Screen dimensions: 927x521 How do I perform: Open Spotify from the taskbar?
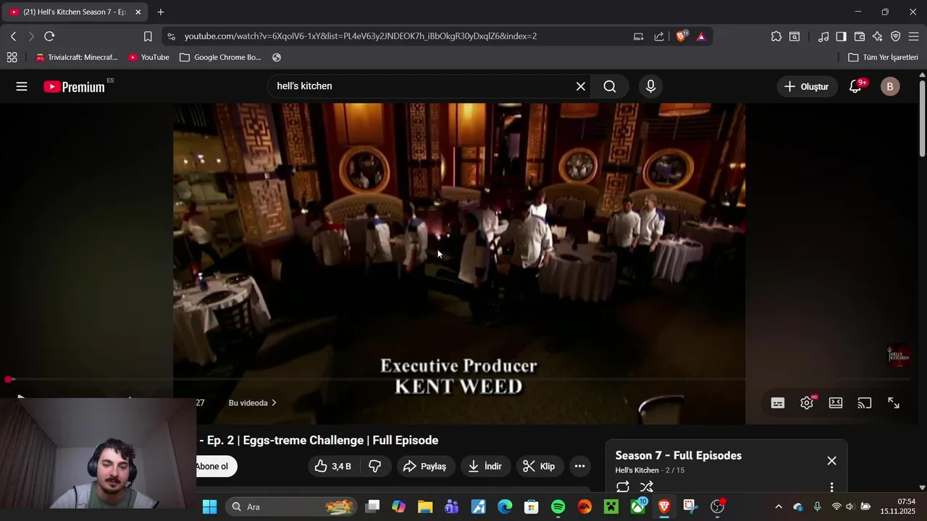pos(558,507)
